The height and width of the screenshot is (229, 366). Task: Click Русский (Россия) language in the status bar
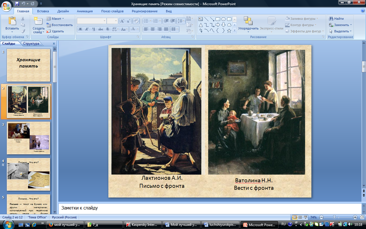pos(64,217)
